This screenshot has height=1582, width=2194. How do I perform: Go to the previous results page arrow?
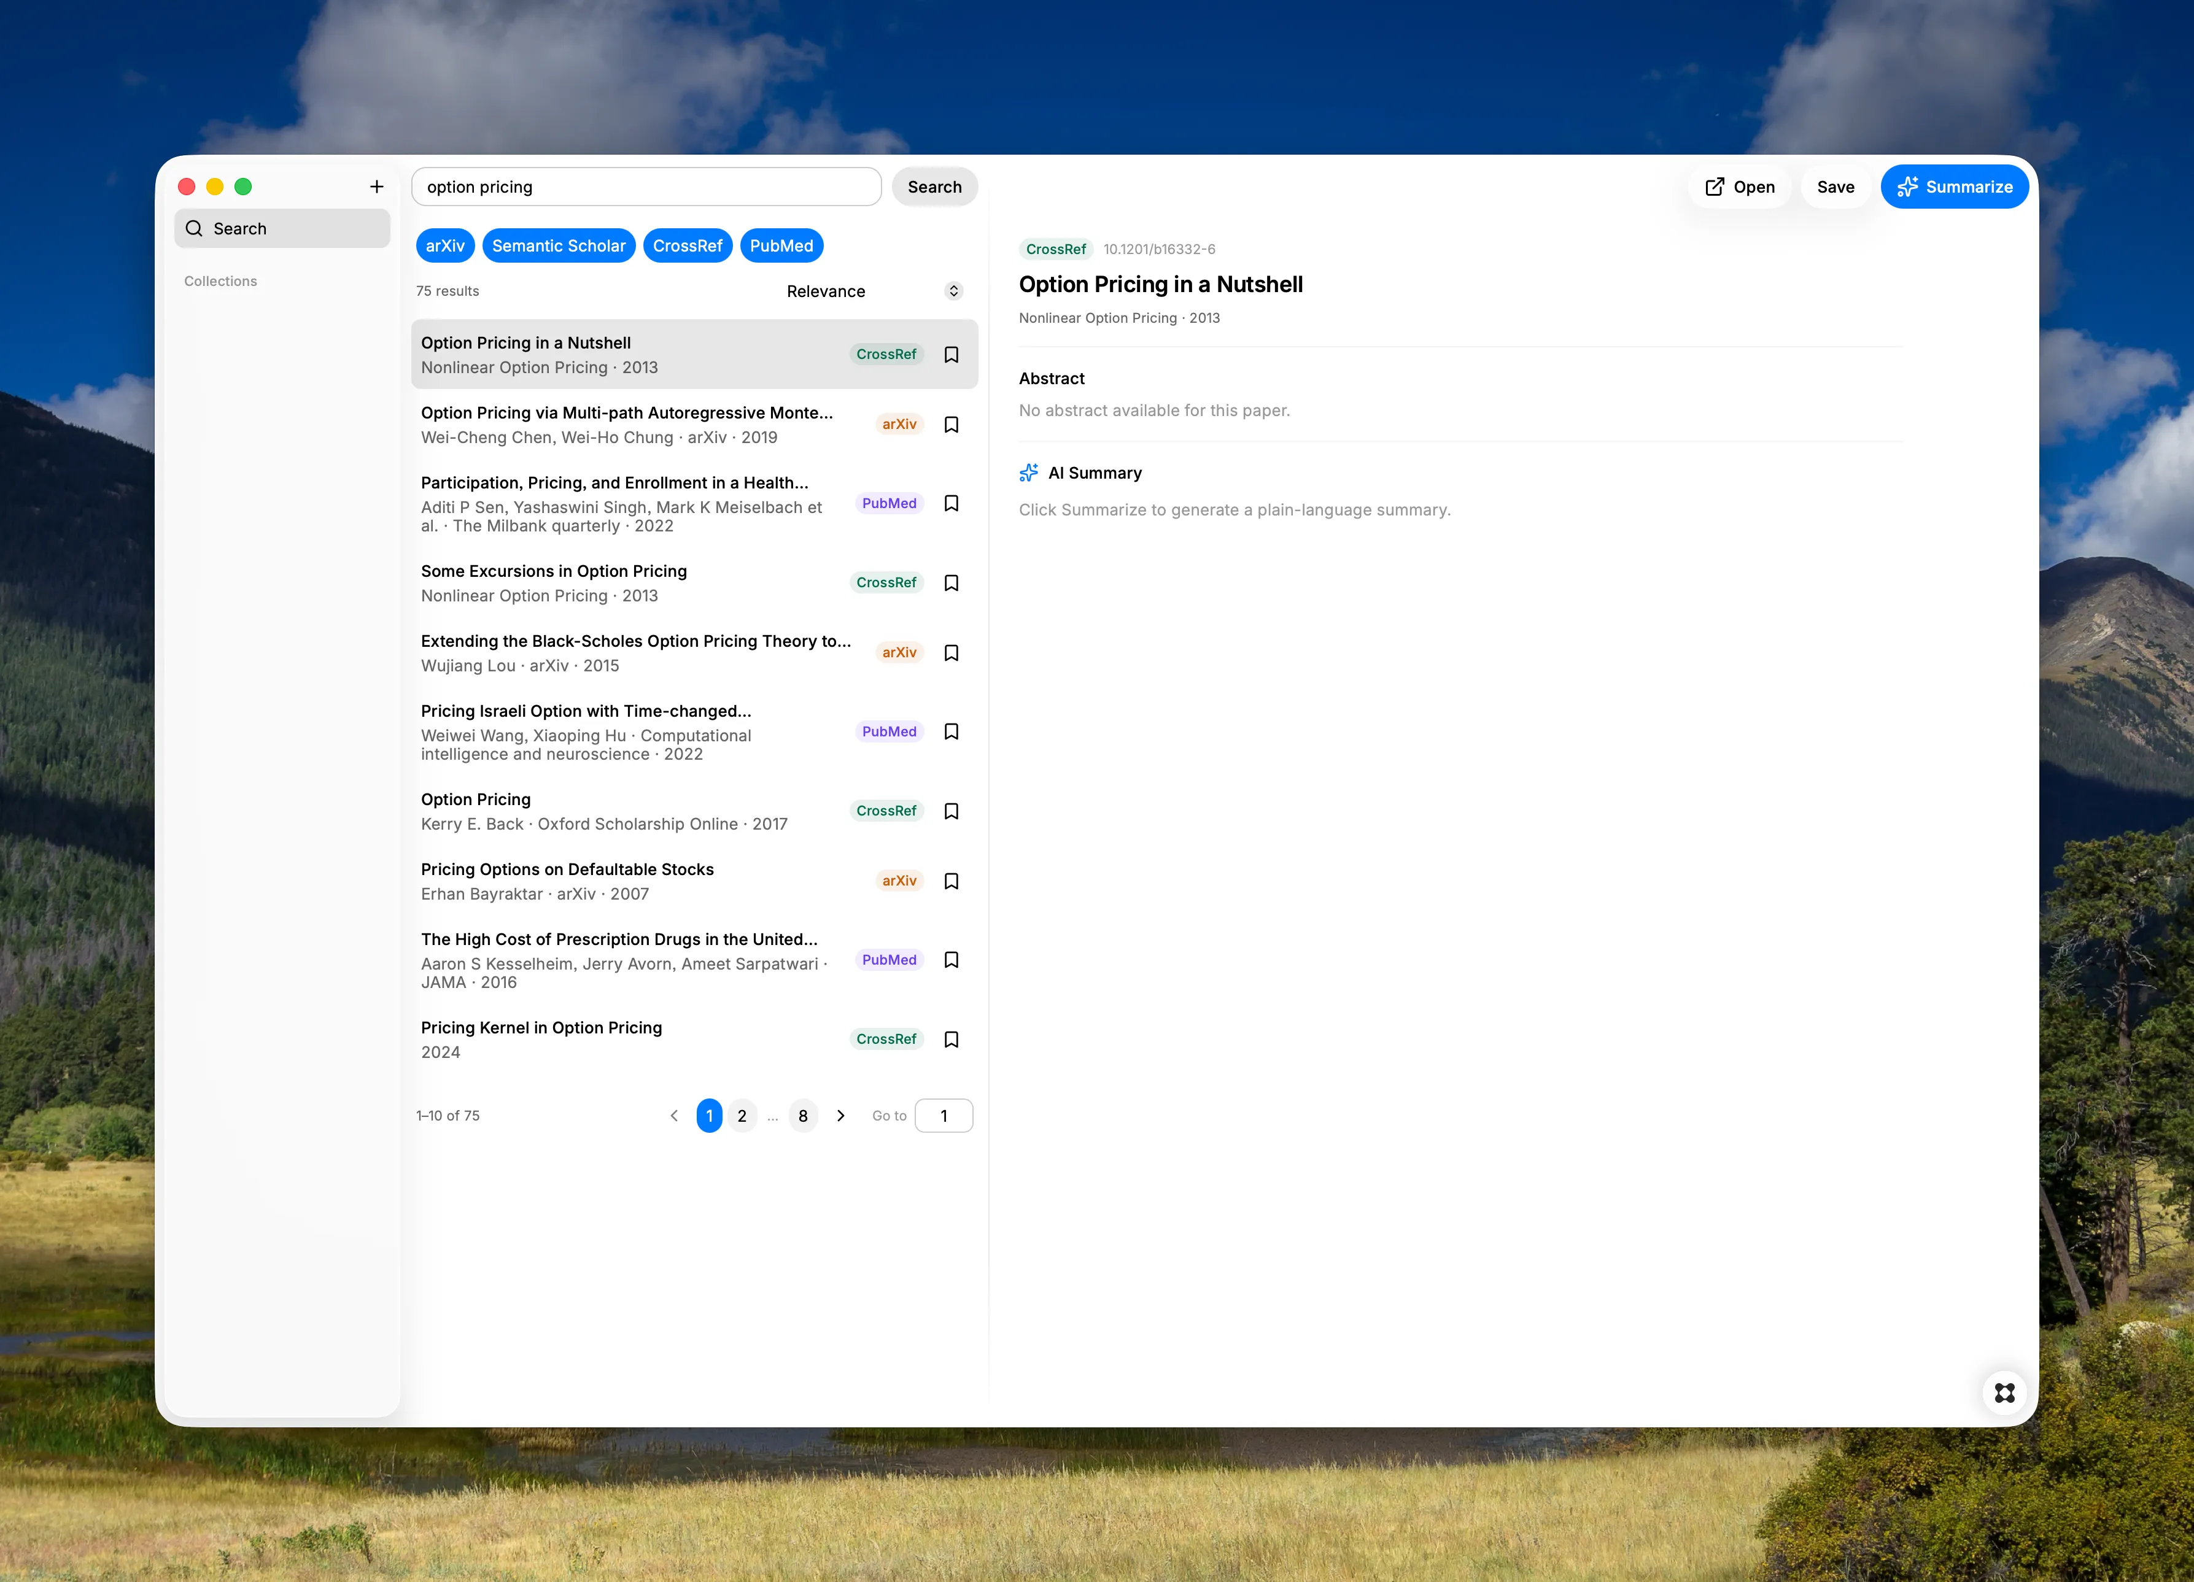[674, 1116]
